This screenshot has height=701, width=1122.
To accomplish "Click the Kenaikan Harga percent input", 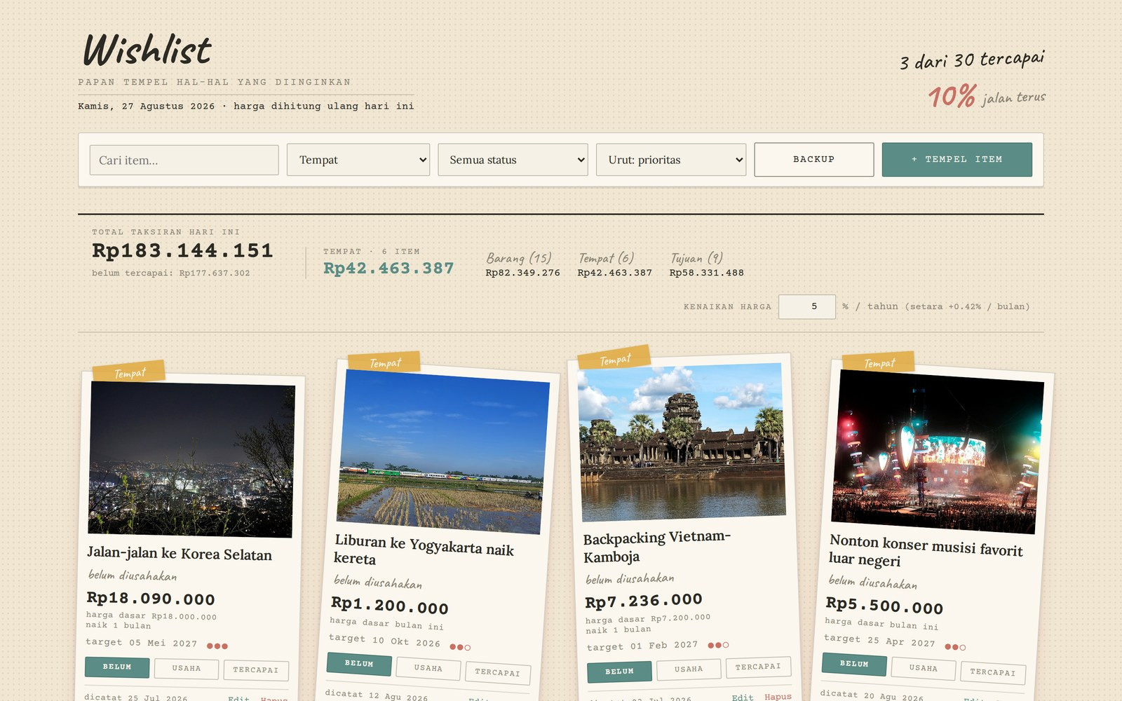I will (807, 306).
